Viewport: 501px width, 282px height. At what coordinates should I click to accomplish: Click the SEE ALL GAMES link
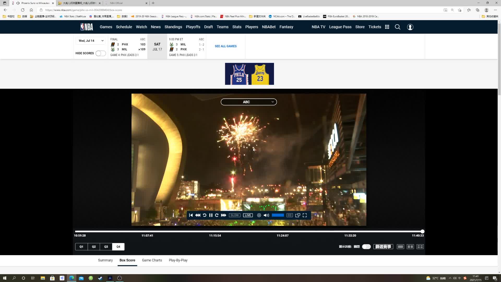pos(225,46)
